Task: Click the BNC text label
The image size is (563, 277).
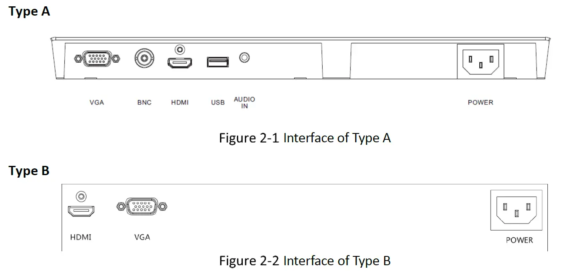Action: (x=144, y=102)
